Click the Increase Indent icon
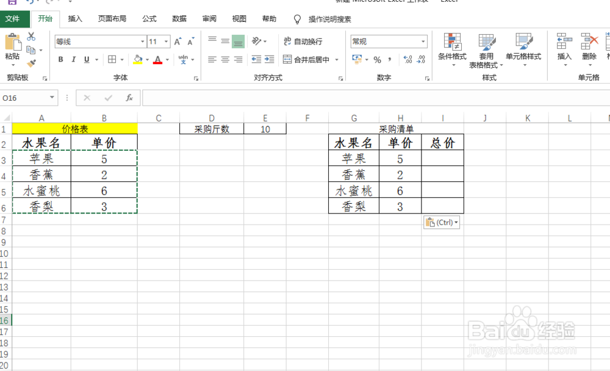 (x=269, y=59)
